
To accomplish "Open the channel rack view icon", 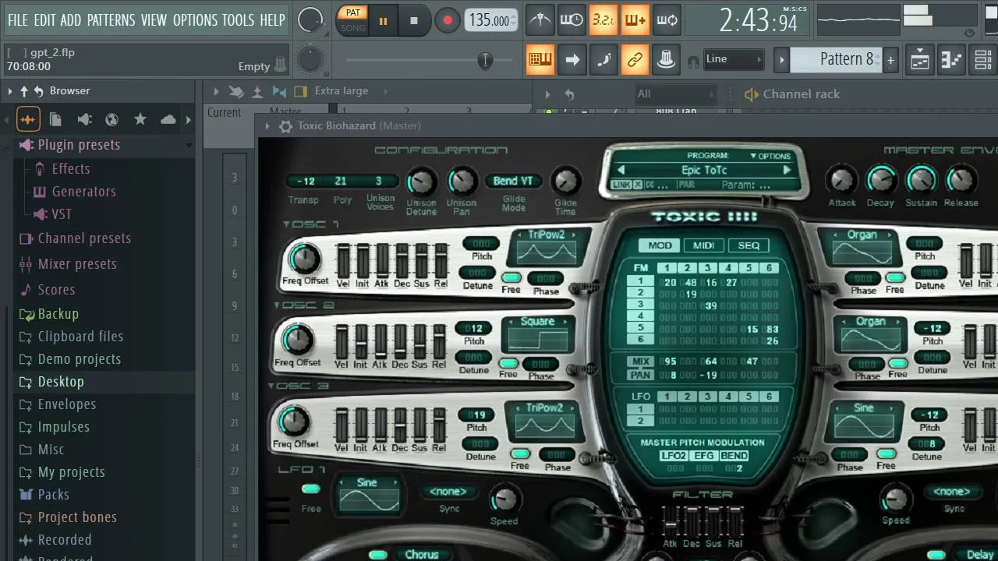I will point(983,59).
